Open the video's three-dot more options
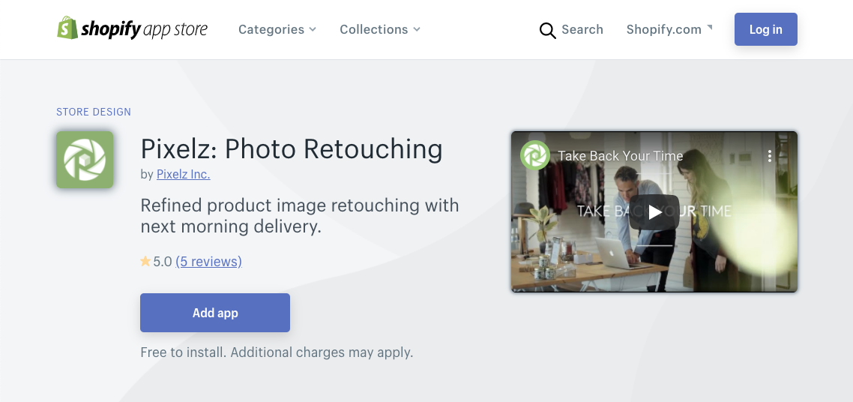853x402 pixels. pos(769,156)
